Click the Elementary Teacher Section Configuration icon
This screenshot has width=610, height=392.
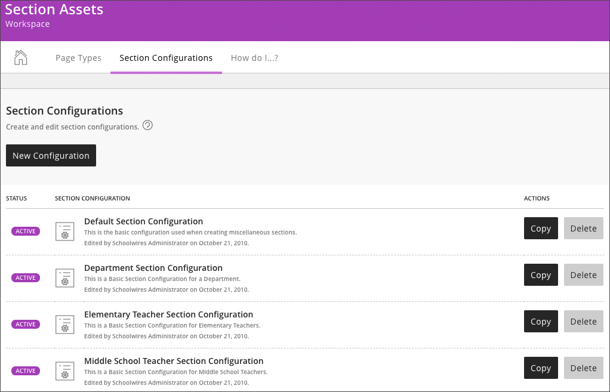(64, 324)
